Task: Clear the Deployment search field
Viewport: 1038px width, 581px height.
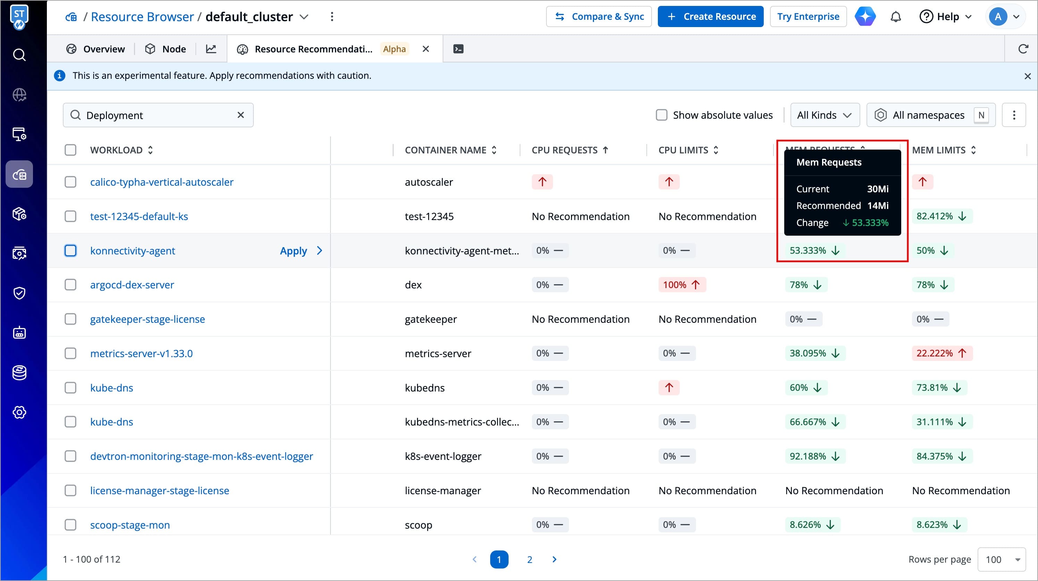Action: (241, 115)
